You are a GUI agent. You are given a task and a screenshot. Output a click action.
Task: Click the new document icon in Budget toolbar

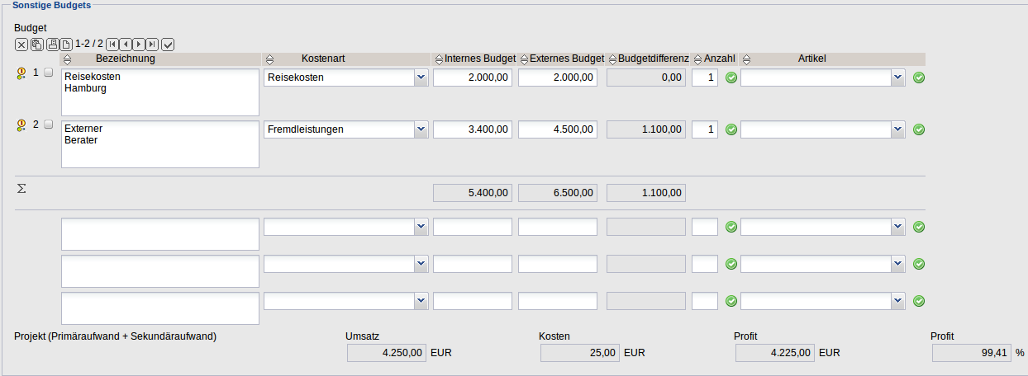click(x=66, y=44)
